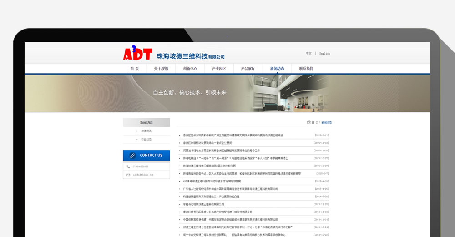
Task: Switch language to 中文
Action: coord(308,53)
